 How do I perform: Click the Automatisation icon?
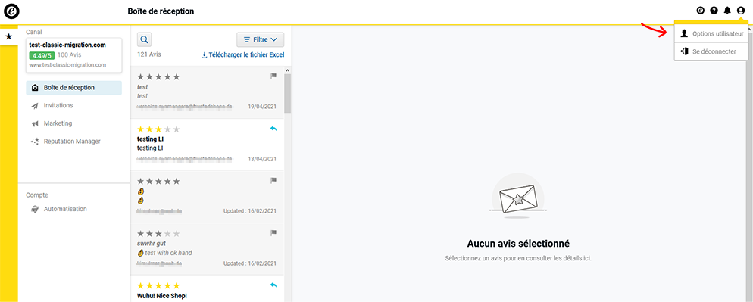(x=35, y=210)
